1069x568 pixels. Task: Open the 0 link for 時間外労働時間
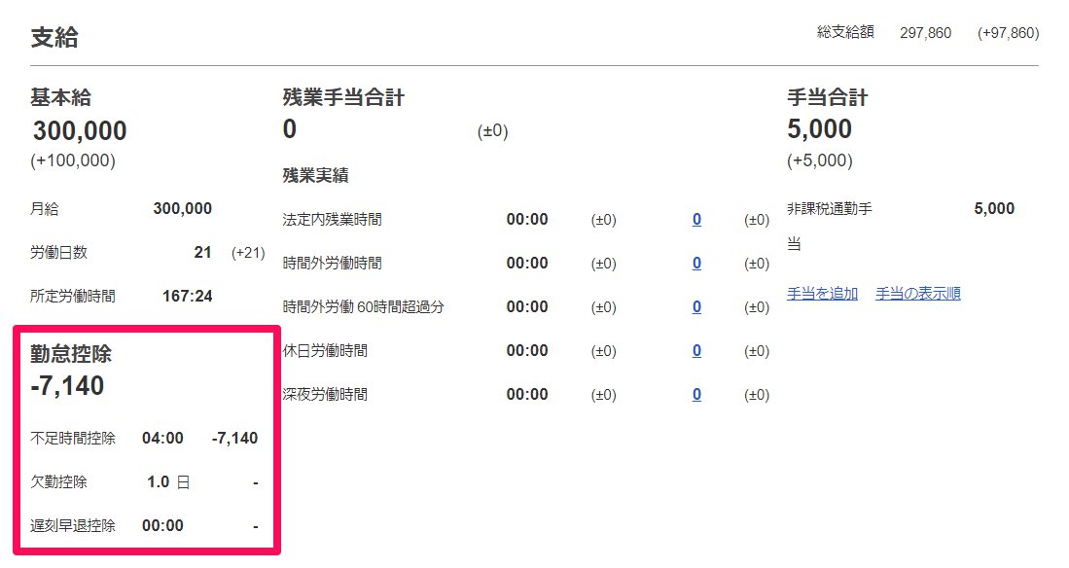click(696, 264)
